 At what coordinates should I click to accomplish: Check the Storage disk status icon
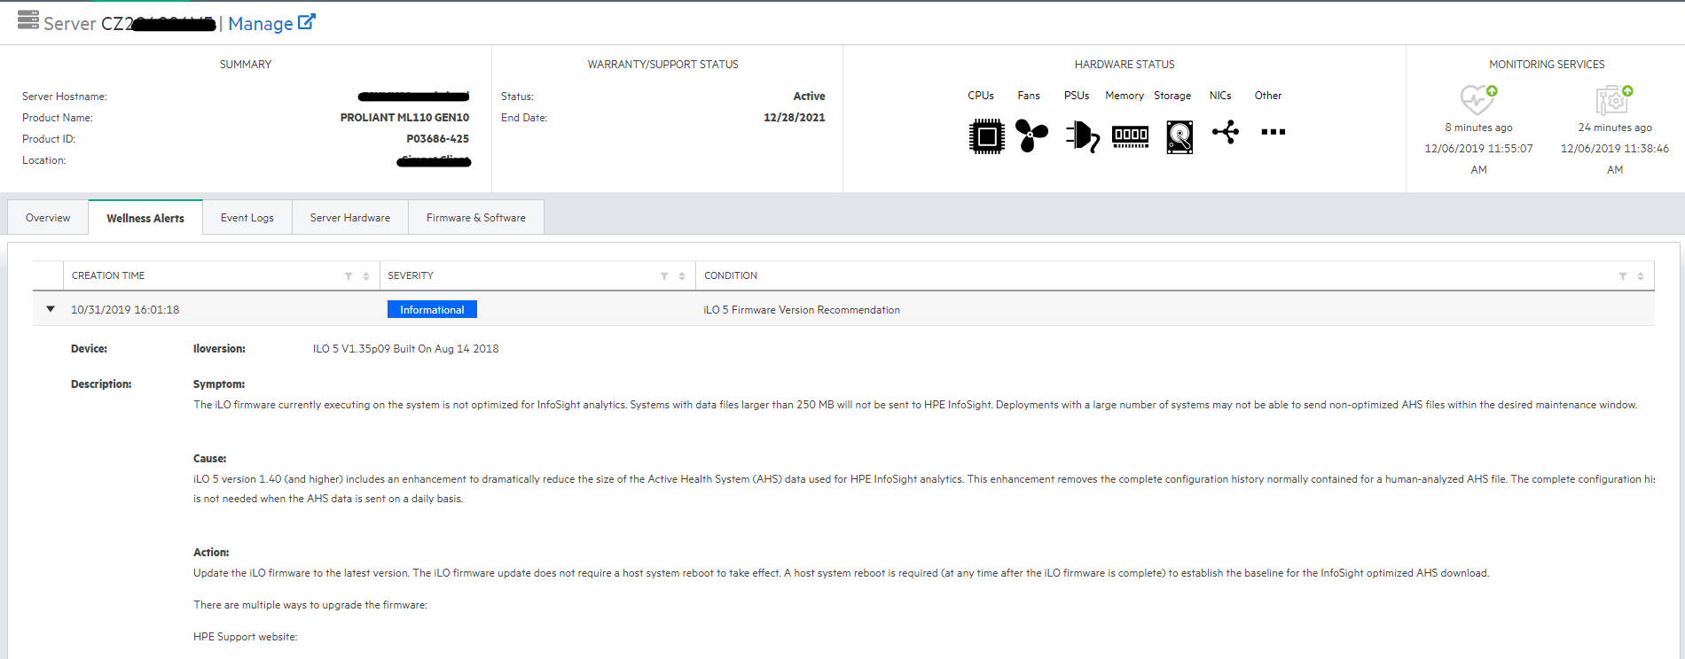pyautogui.click(x=1179, y=136)
